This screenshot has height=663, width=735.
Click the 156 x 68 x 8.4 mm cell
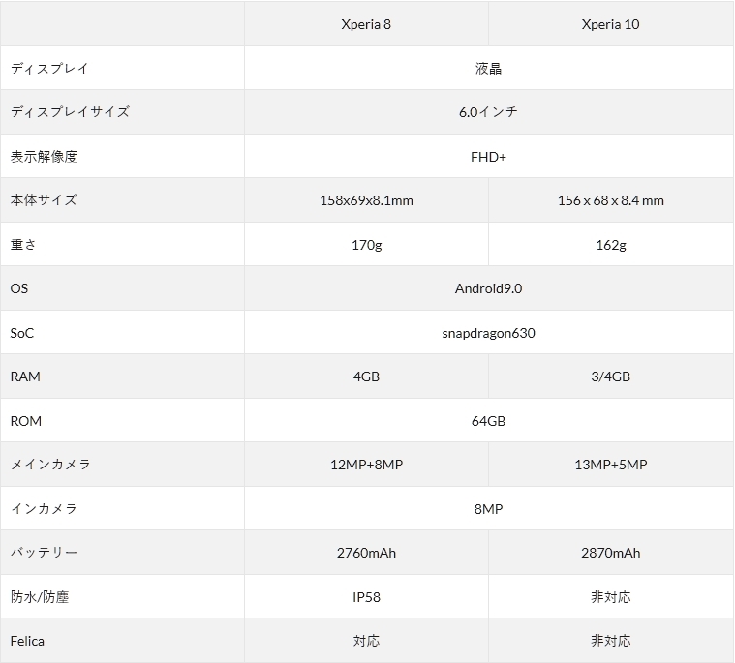point(610,200)
